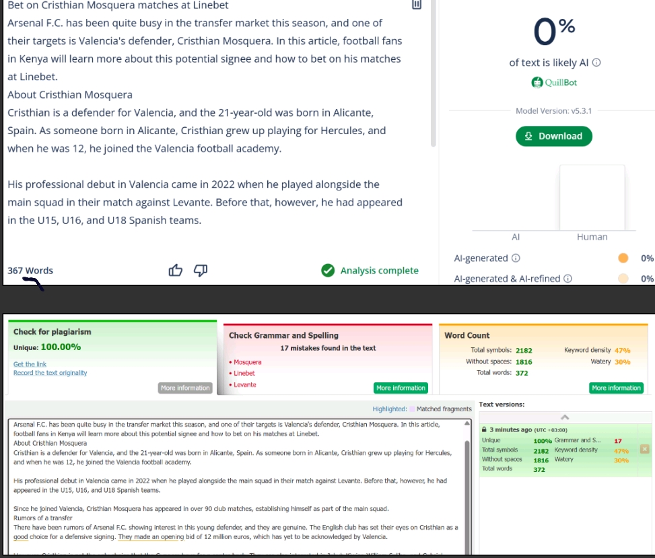The width and height of the screenshot is (655, 558).
Task: Open info icon beside AI-generated label
Action: coord(516,258)
